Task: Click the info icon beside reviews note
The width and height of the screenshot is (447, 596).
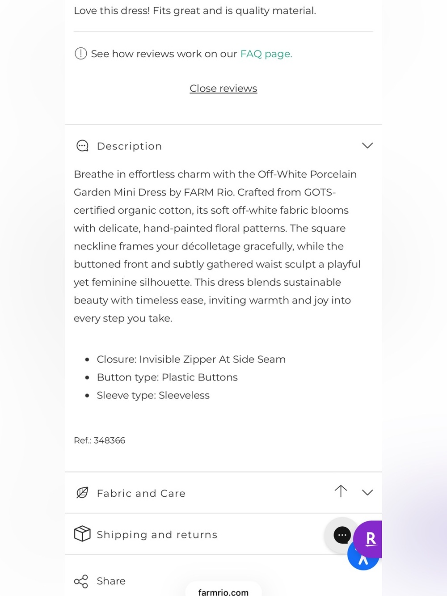Action: pyautogui.click(x=80, y=54)
